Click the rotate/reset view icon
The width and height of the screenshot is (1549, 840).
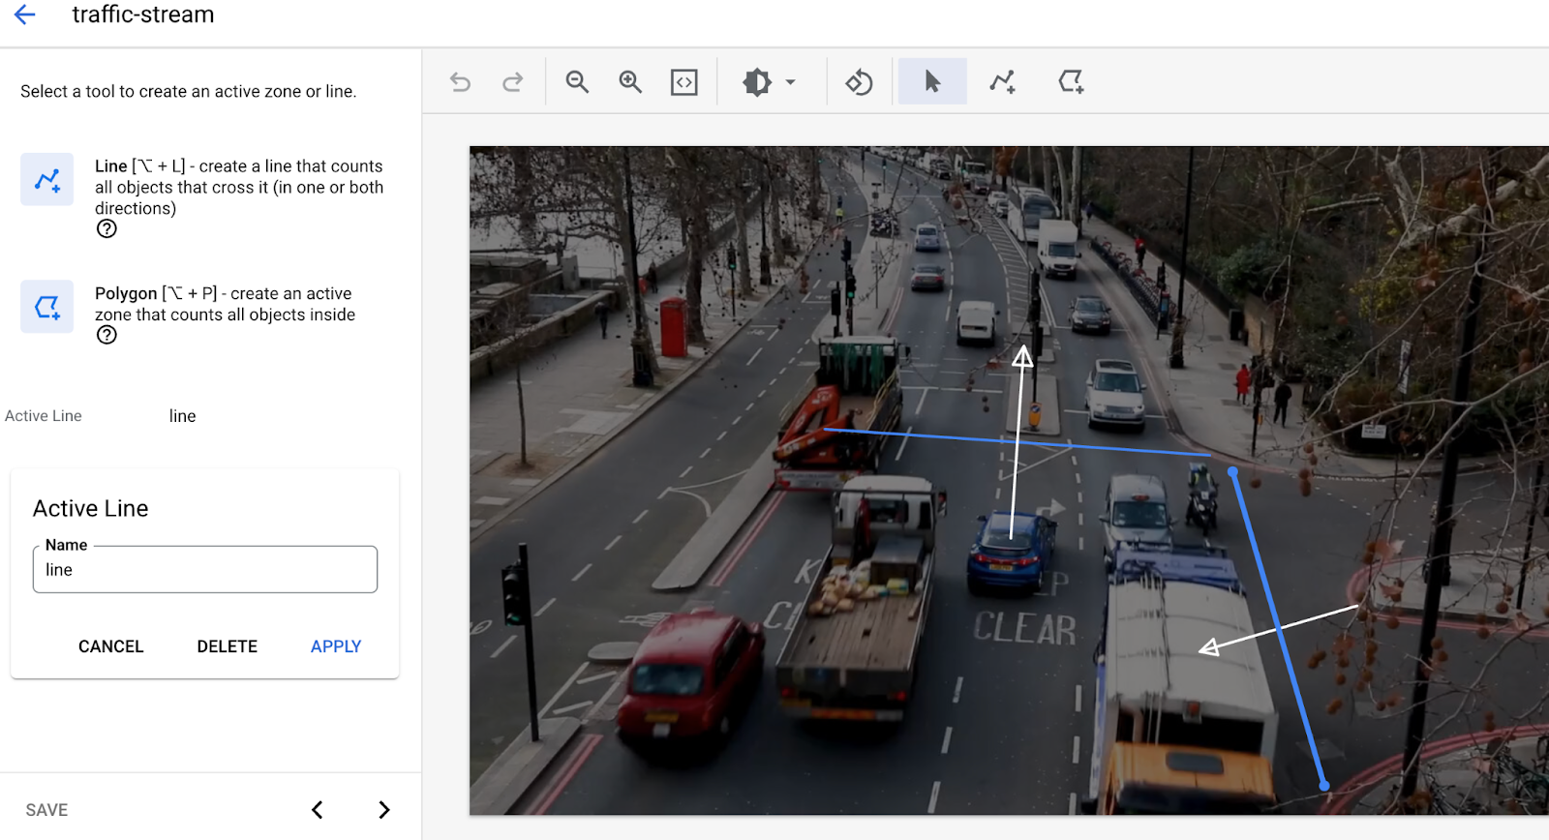click(859, 82)
